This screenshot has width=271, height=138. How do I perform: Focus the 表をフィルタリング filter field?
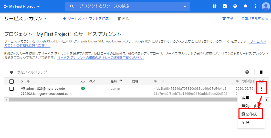point(32,72)
